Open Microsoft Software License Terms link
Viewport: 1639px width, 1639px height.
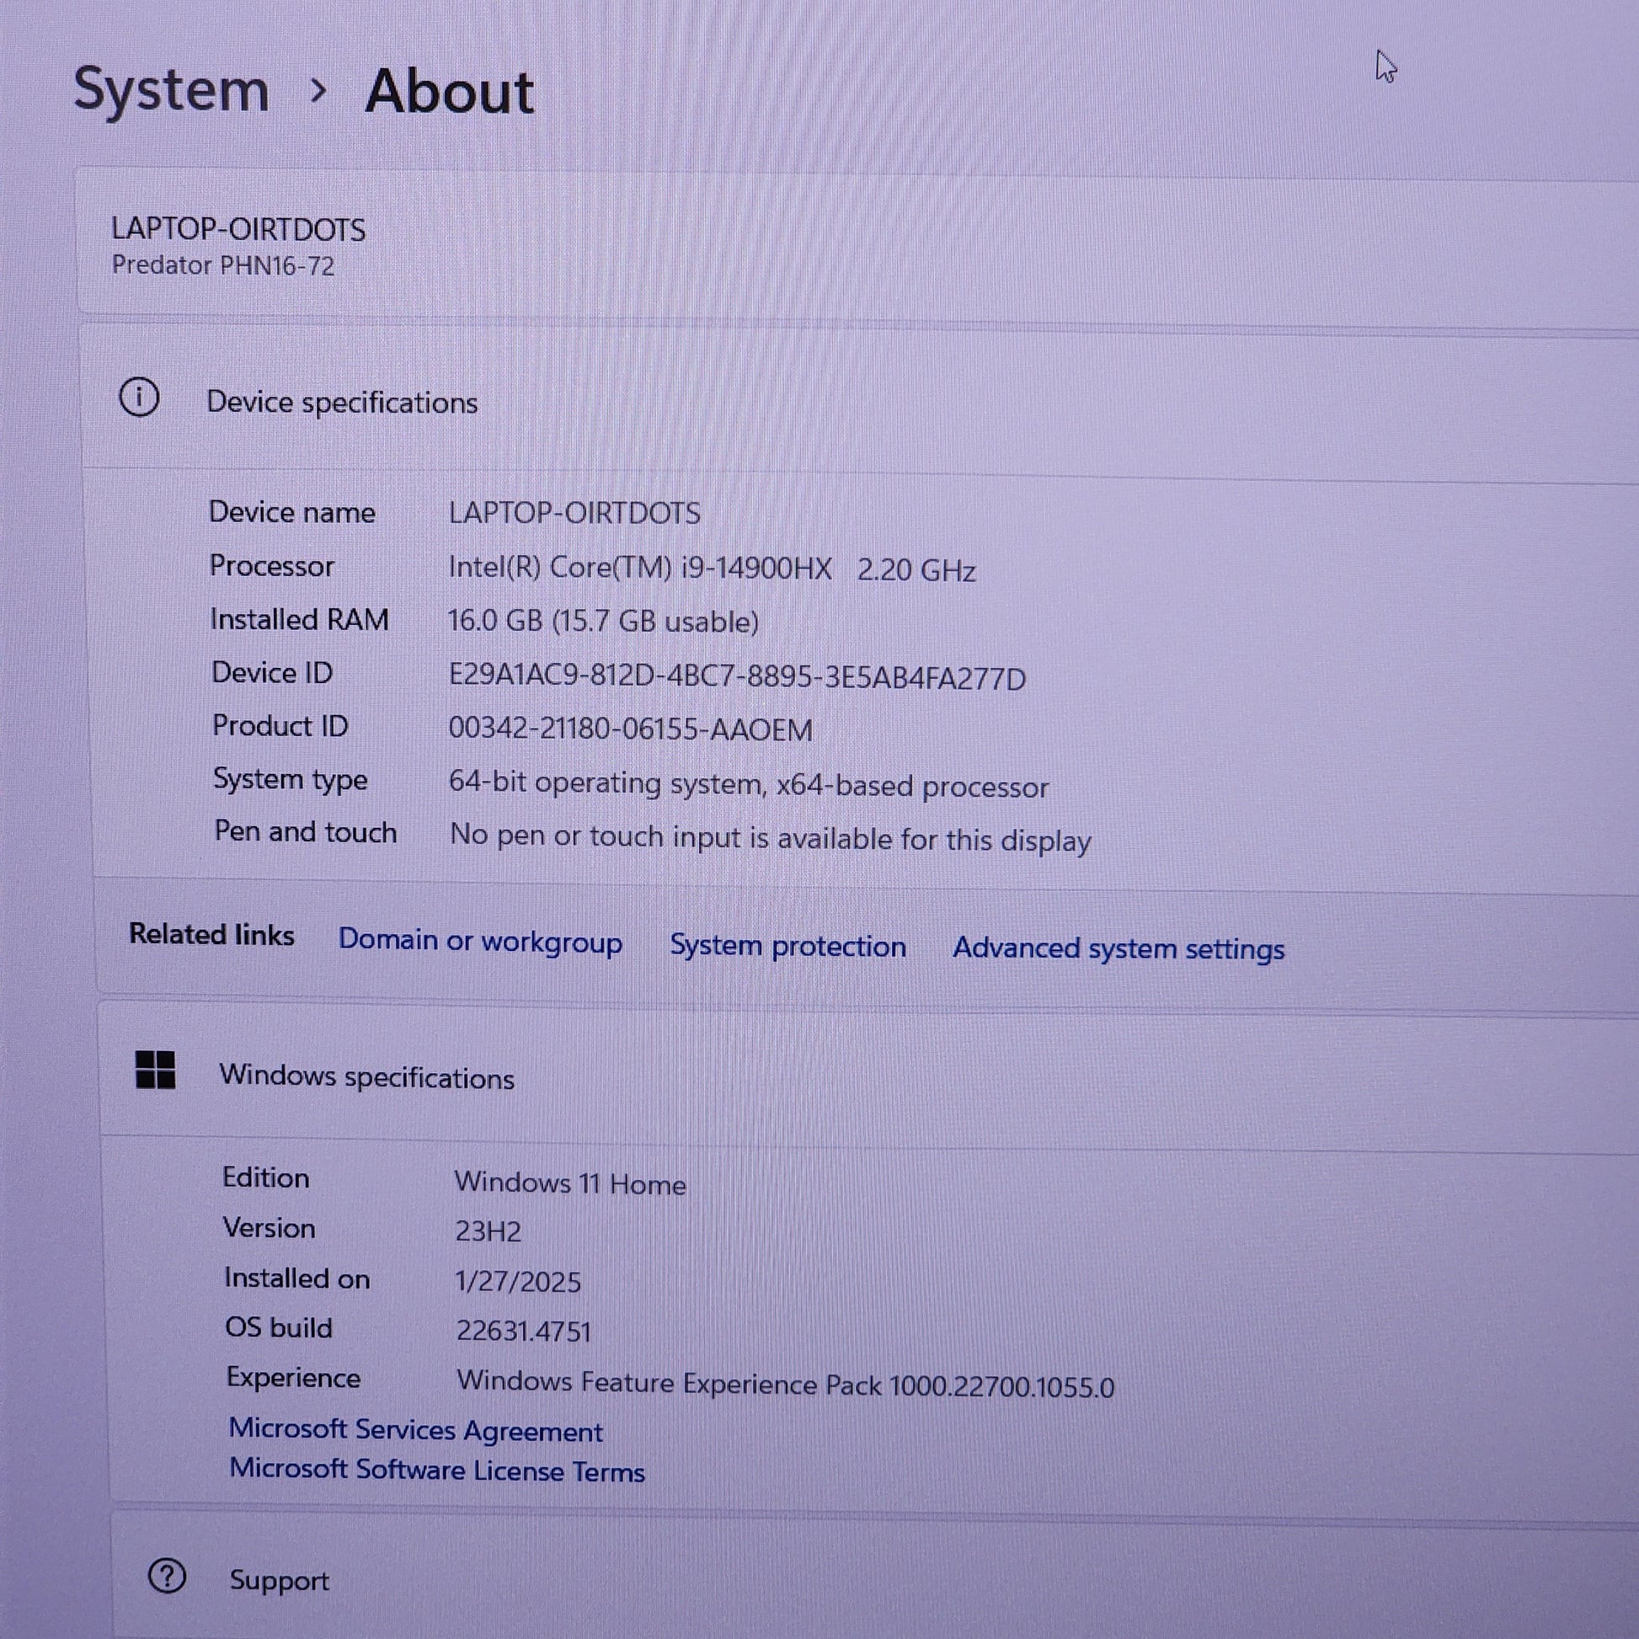[437, 1470]
